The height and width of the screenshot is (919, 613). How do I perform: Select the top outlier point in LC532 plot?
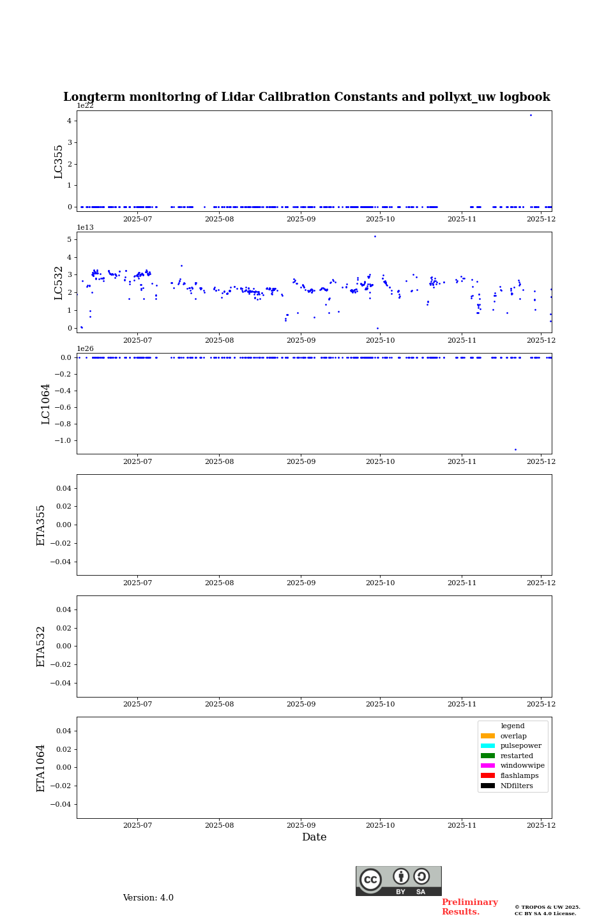pyautogui.click(x=375, y=236)
